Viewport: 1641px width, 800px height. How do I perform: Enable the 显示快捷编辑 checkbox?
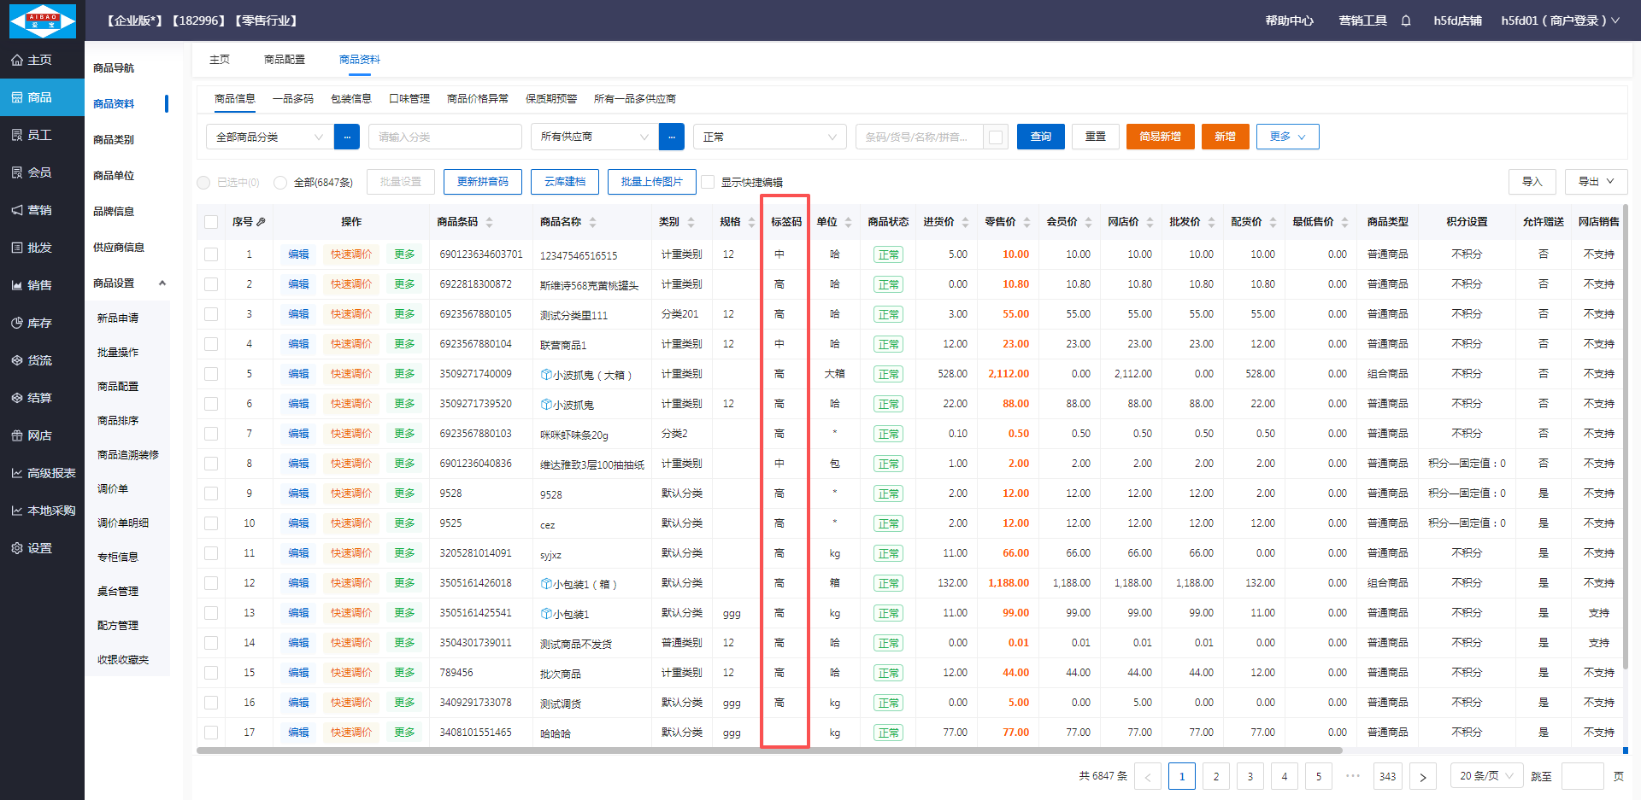[708, 182]
